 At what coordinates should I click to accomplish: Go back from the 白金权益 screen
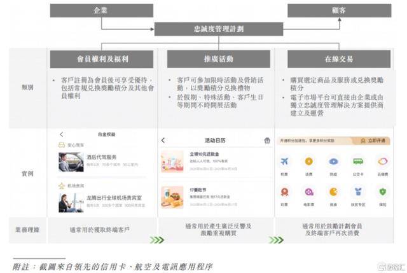[x=61, y=135]
